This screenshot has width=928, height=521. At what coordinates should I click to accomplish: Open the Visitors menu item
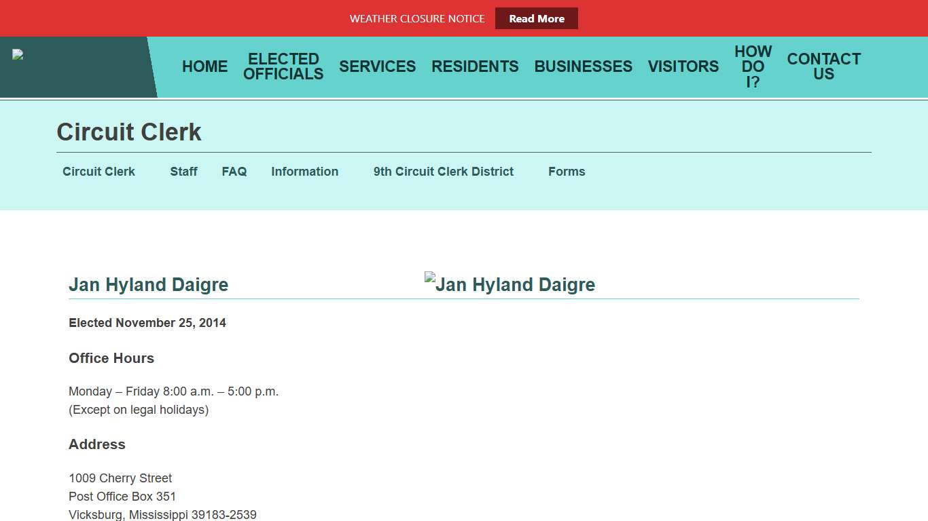tap(683, 66)
